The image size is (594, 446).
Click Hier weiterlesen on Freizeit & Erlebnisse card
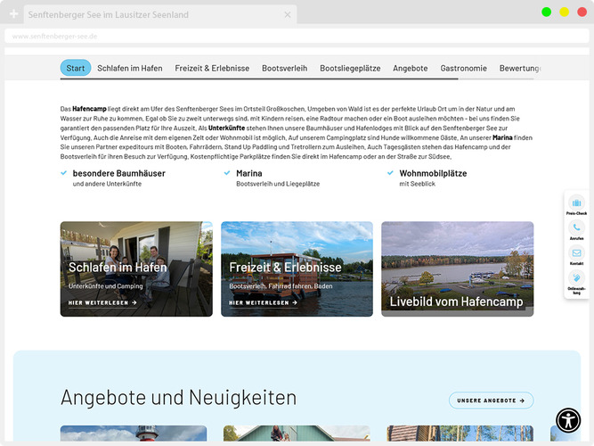click(263, 302)
